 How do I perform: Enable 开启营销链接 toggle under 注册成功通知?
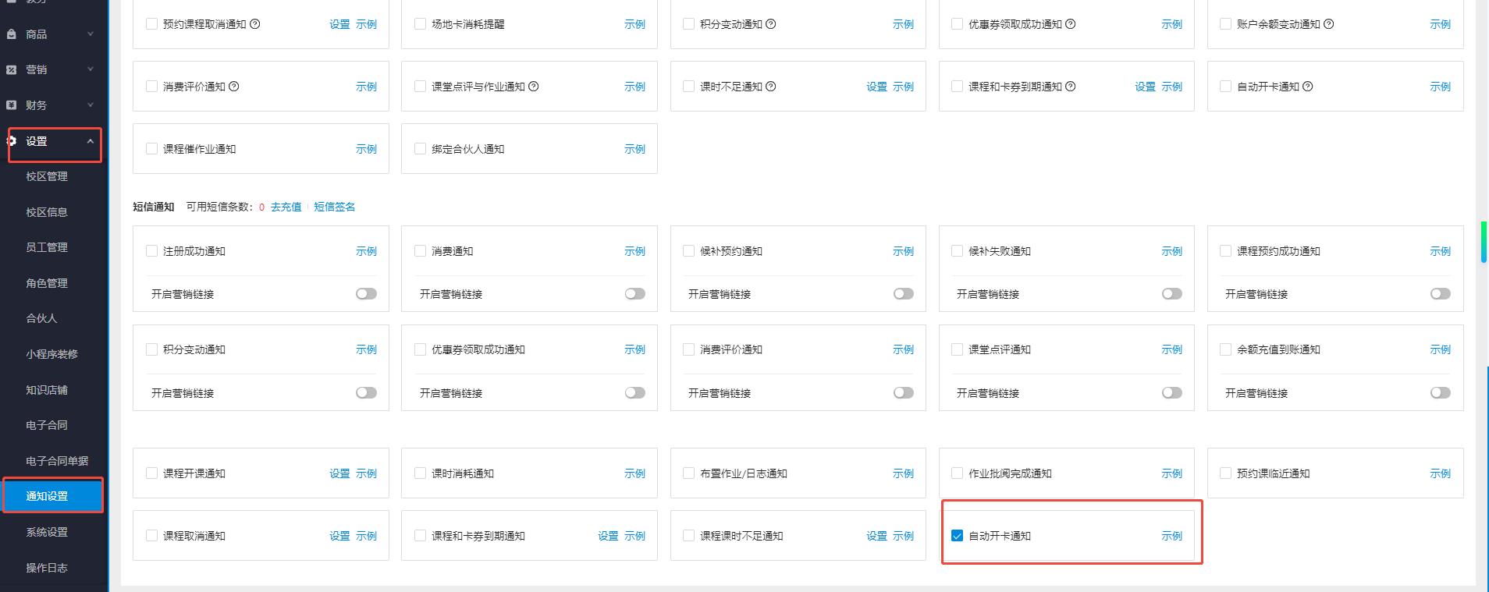[366, 294]
